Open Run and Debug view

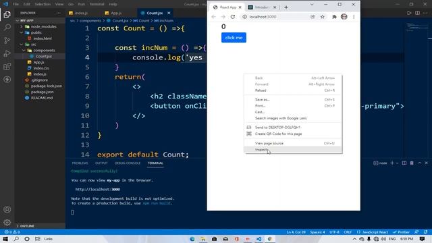tap(7, 53)
